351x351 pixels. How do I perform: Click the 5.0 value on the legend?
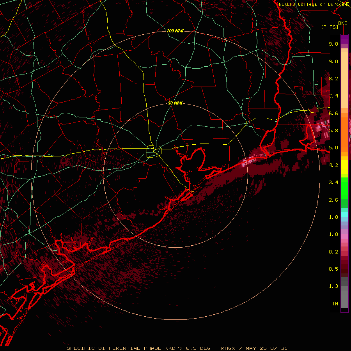point(333,148)
